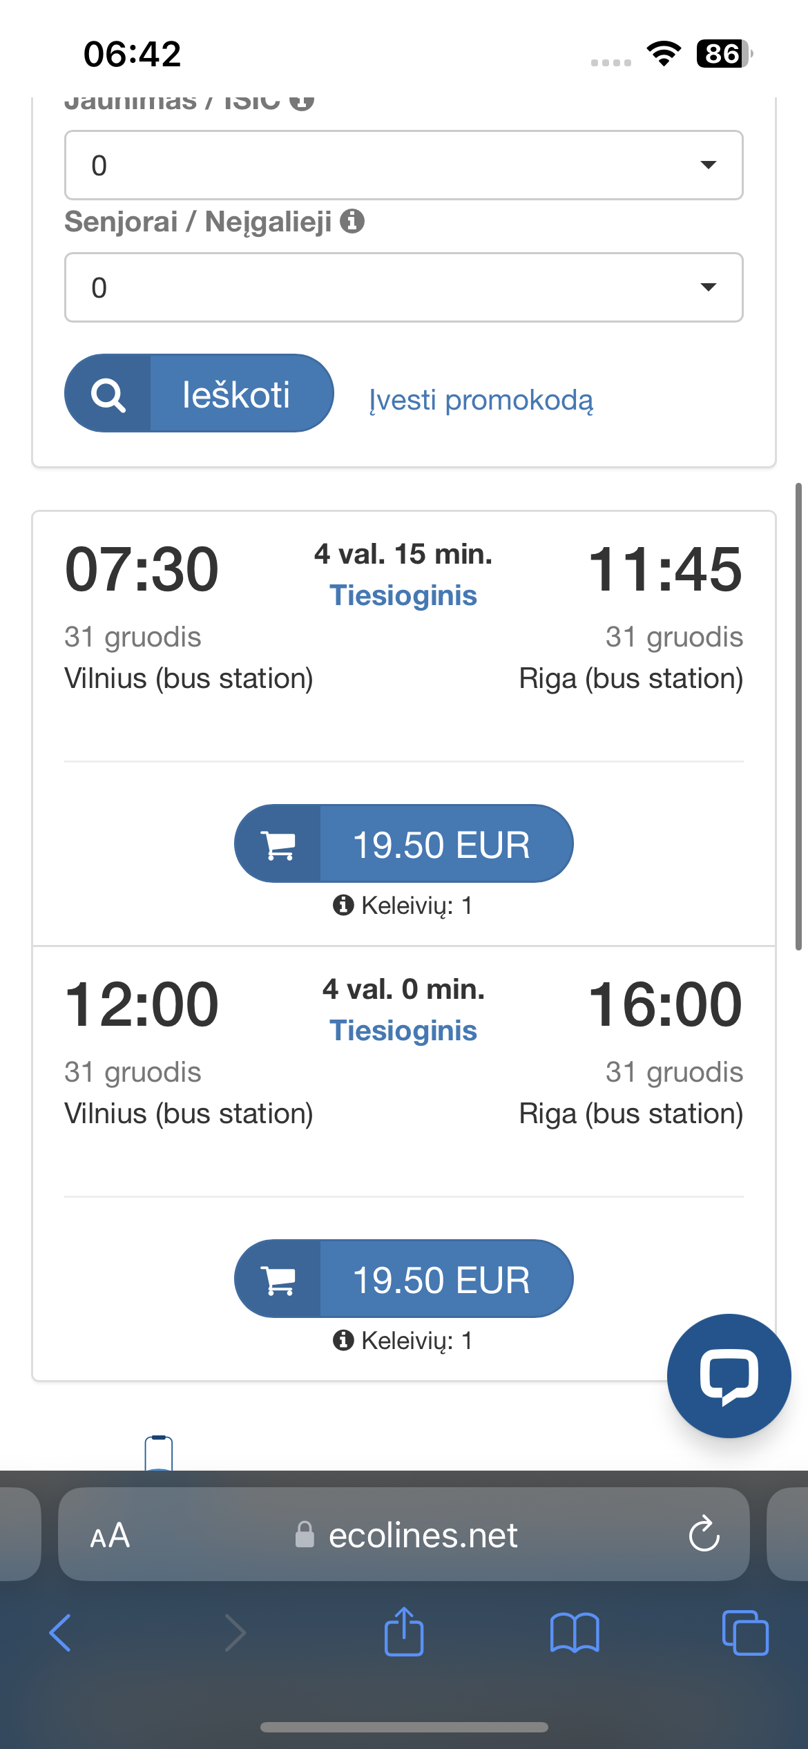Buy the 07:30 trip for 19.50 EUR

coord(403,843)
